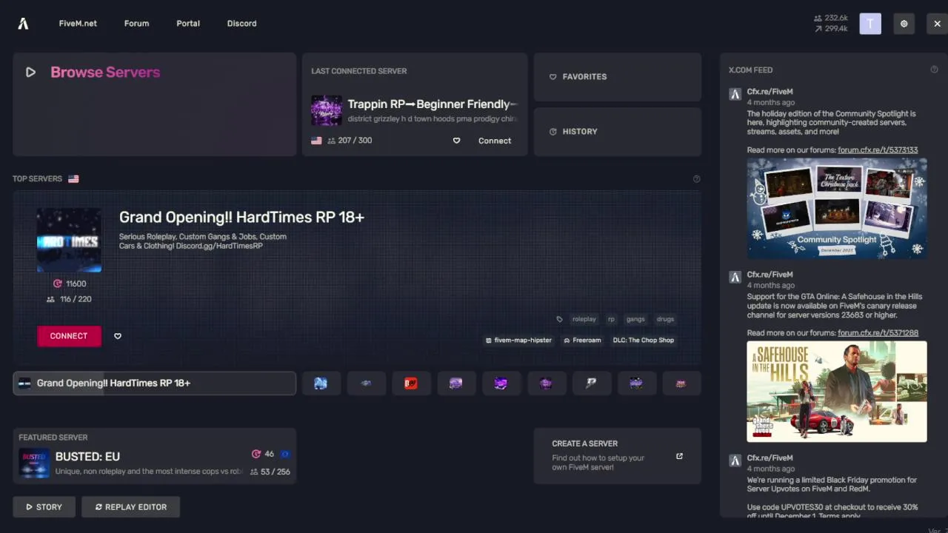The image size is (948, 533).
Task: Click the 53 / 256 players count
Action: tap(270, 472)
